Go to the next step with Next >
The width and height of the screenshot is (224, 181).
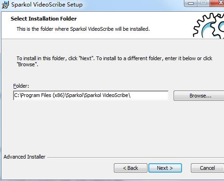tap(165, 168)
